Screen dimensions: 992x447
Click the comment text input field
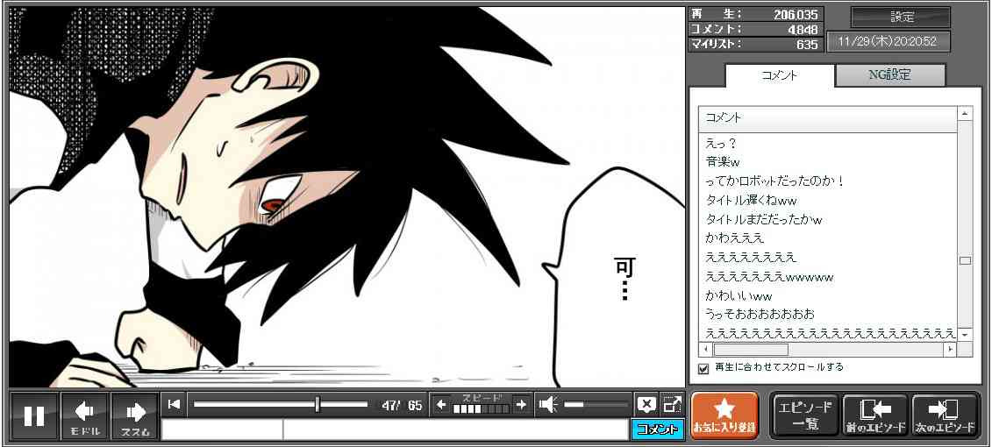click(x=454, y=429)
